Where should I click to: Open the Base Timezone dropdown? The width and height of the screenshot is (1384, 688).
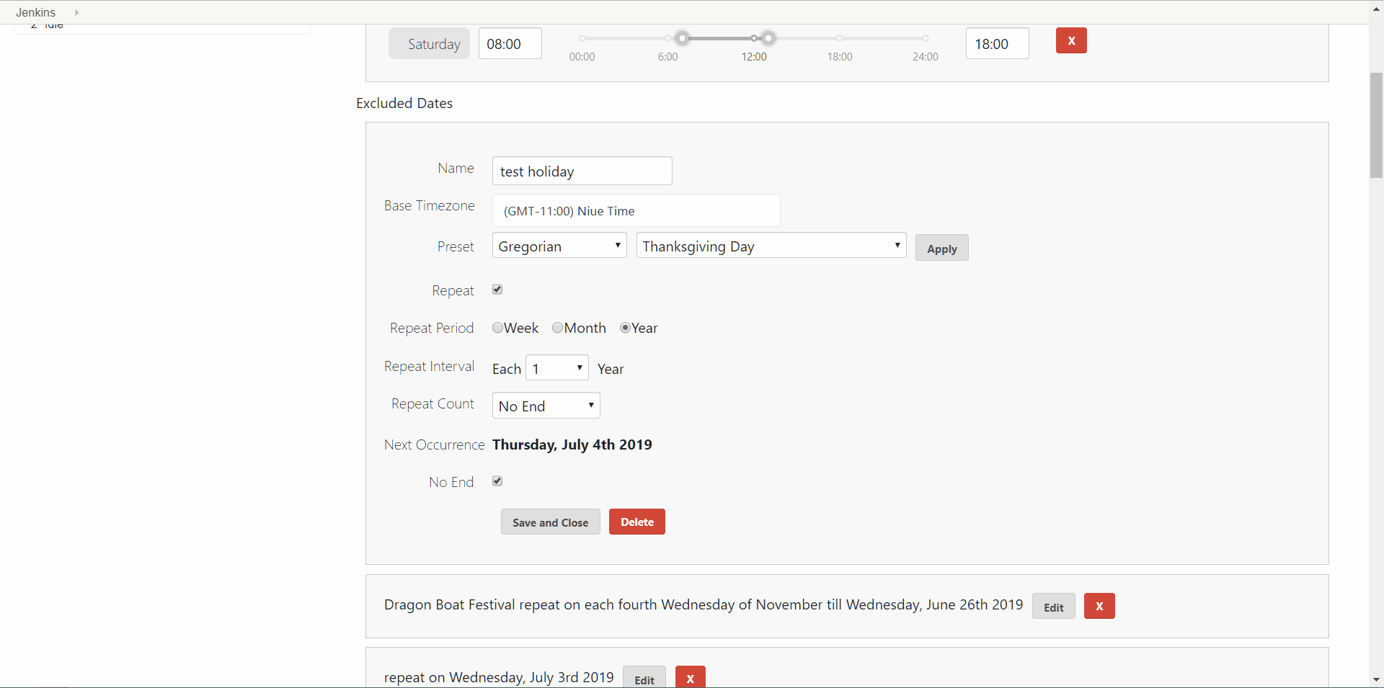pyautogui.click(x=636, y=210)
